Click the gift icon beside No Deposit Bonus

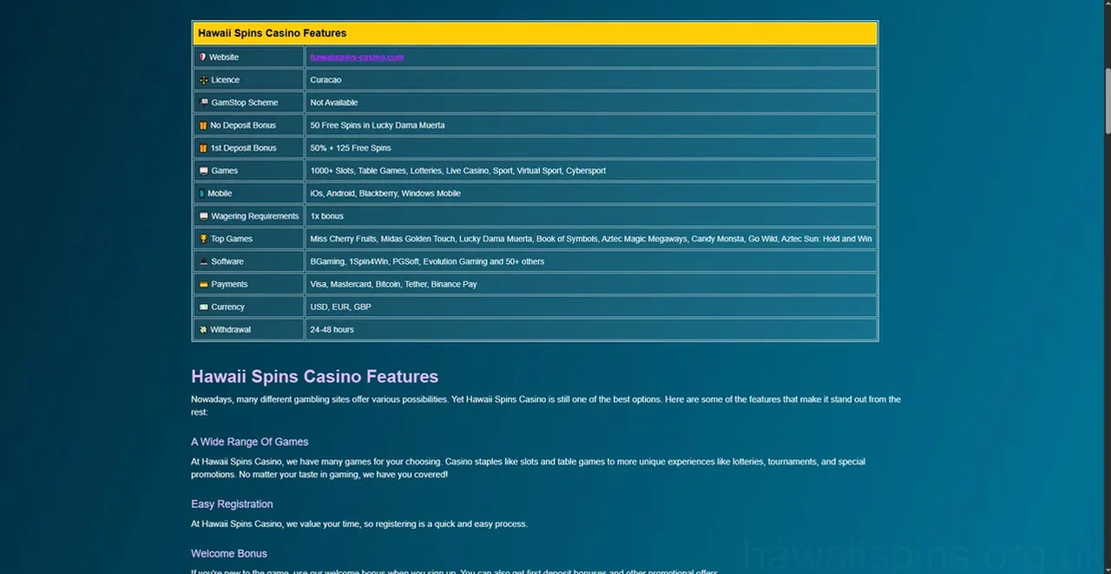pos(203,125)
